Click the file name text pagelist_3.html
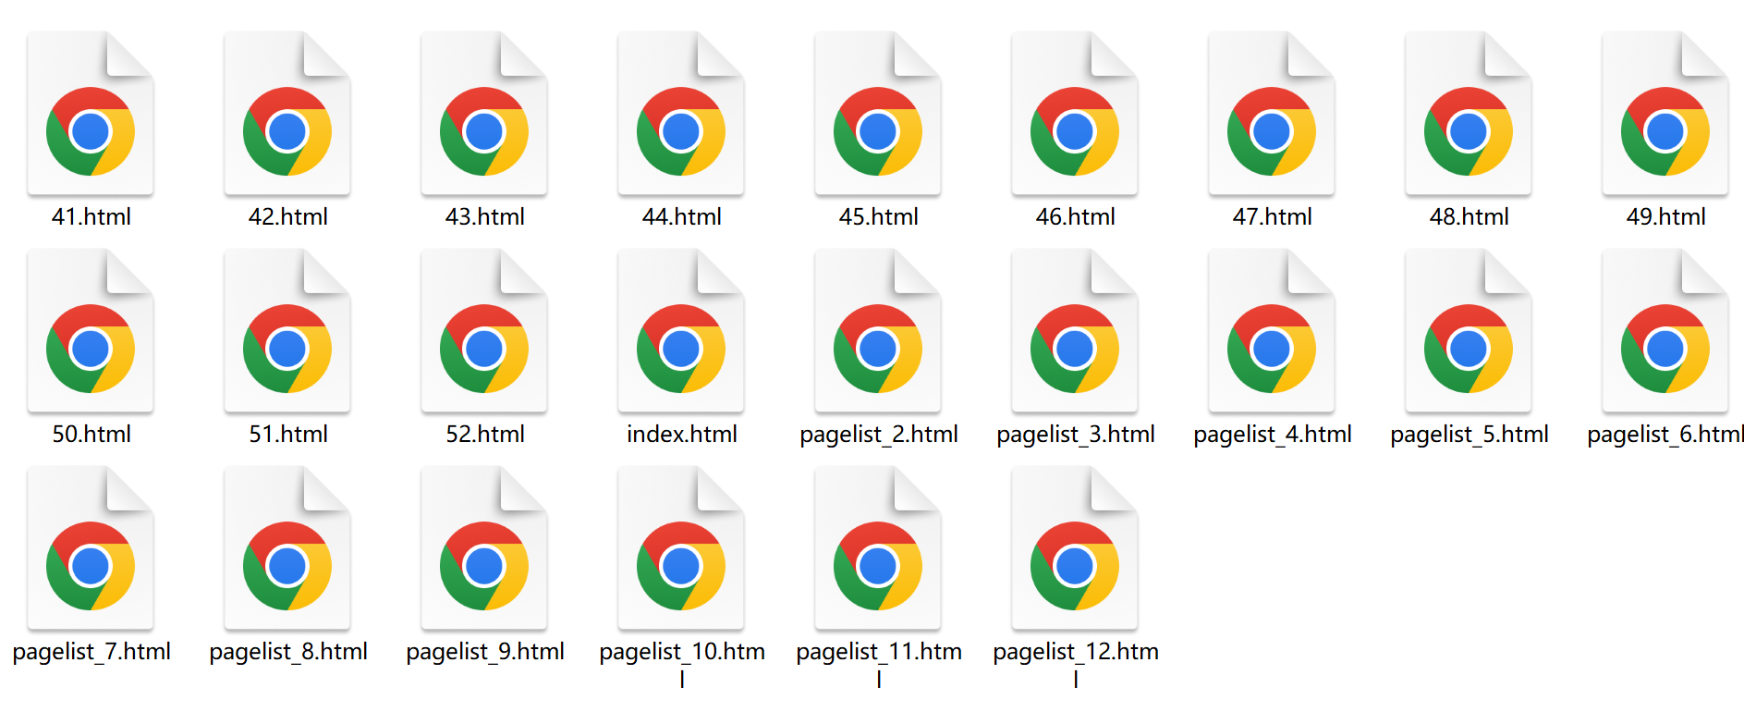Viewport: 1744px width, 724px height. tap(1075, 436)
